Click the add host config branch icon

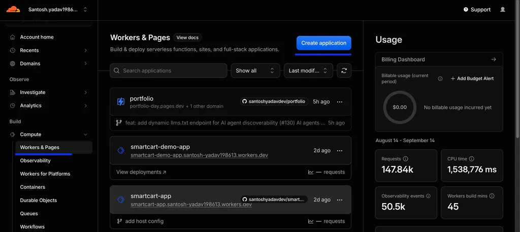119,221
